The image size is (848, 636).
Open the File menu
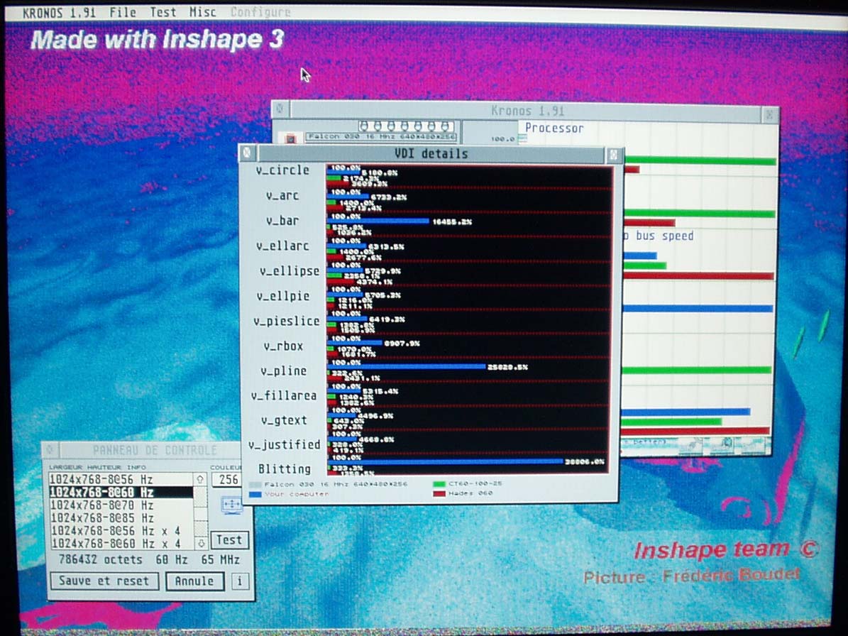[x=122, y=12]
